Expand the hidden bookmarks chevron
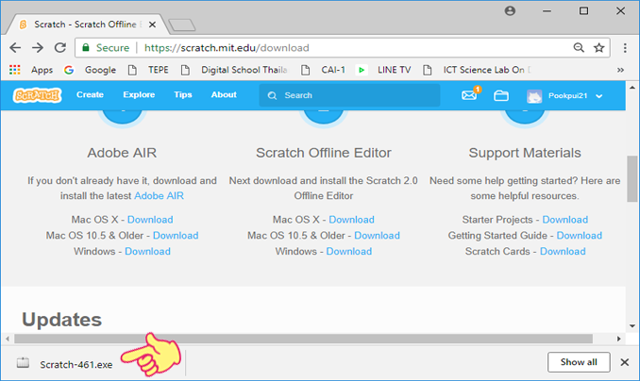Screen dimensions: 640x381 620,70
